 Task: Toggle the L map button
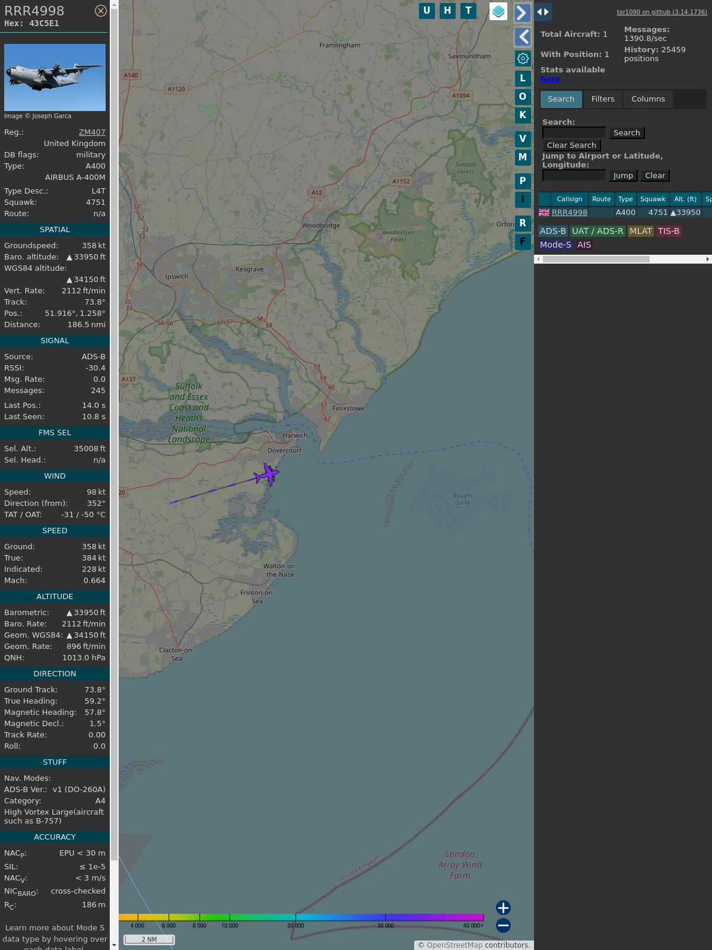coord(523,78)
